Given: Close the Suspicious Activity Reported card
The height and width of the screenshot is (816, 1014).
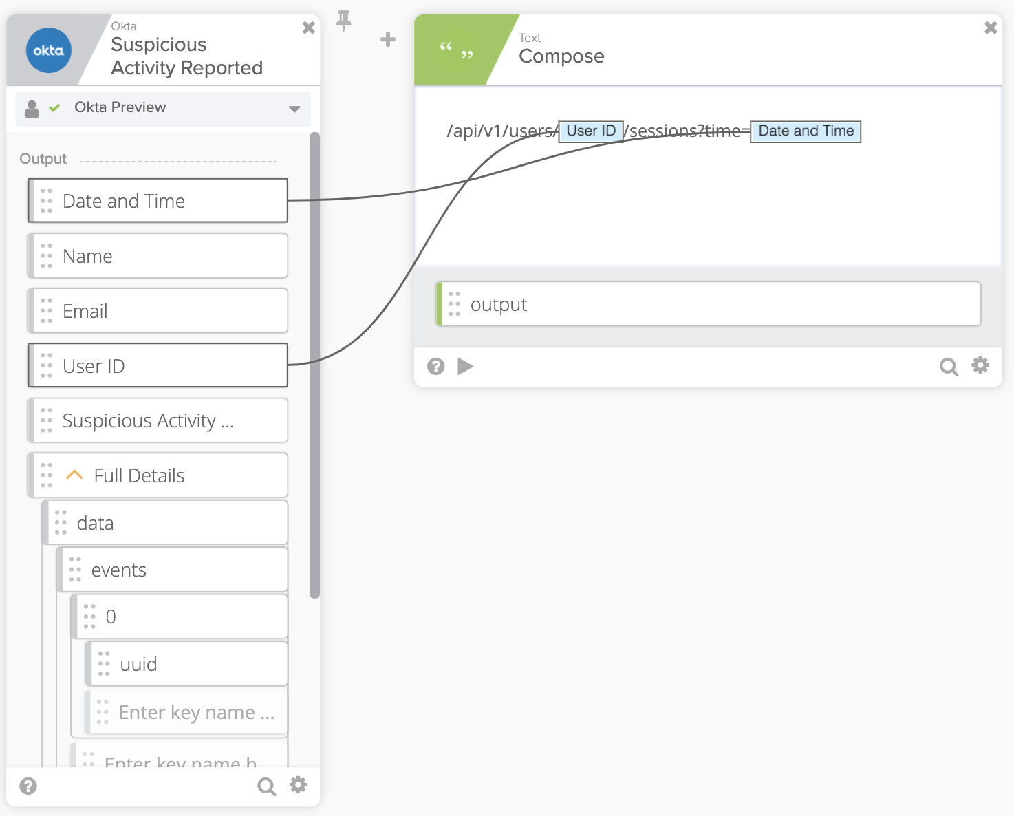Looking at the screenshot, I should point(309,28).
